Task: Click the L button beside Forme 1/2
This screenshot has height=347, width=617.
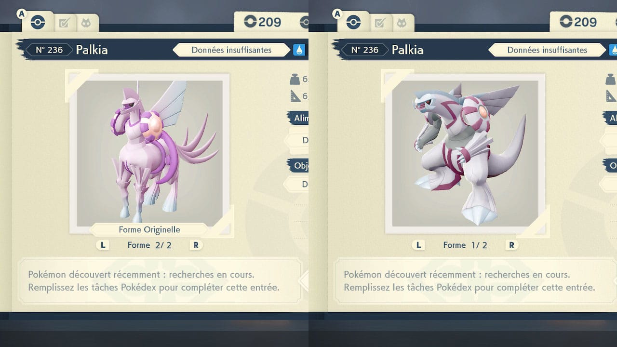Action: (418, 245)
